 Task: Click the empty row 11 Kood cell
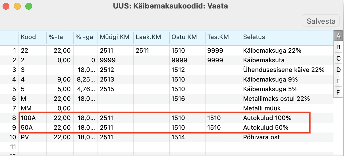[33, 147]
